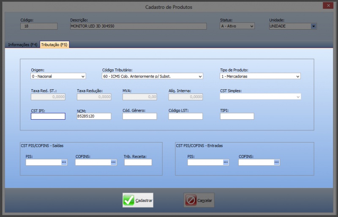
Task: Click the ellipsis button beside Saídas COFINS
Action: 113,162
